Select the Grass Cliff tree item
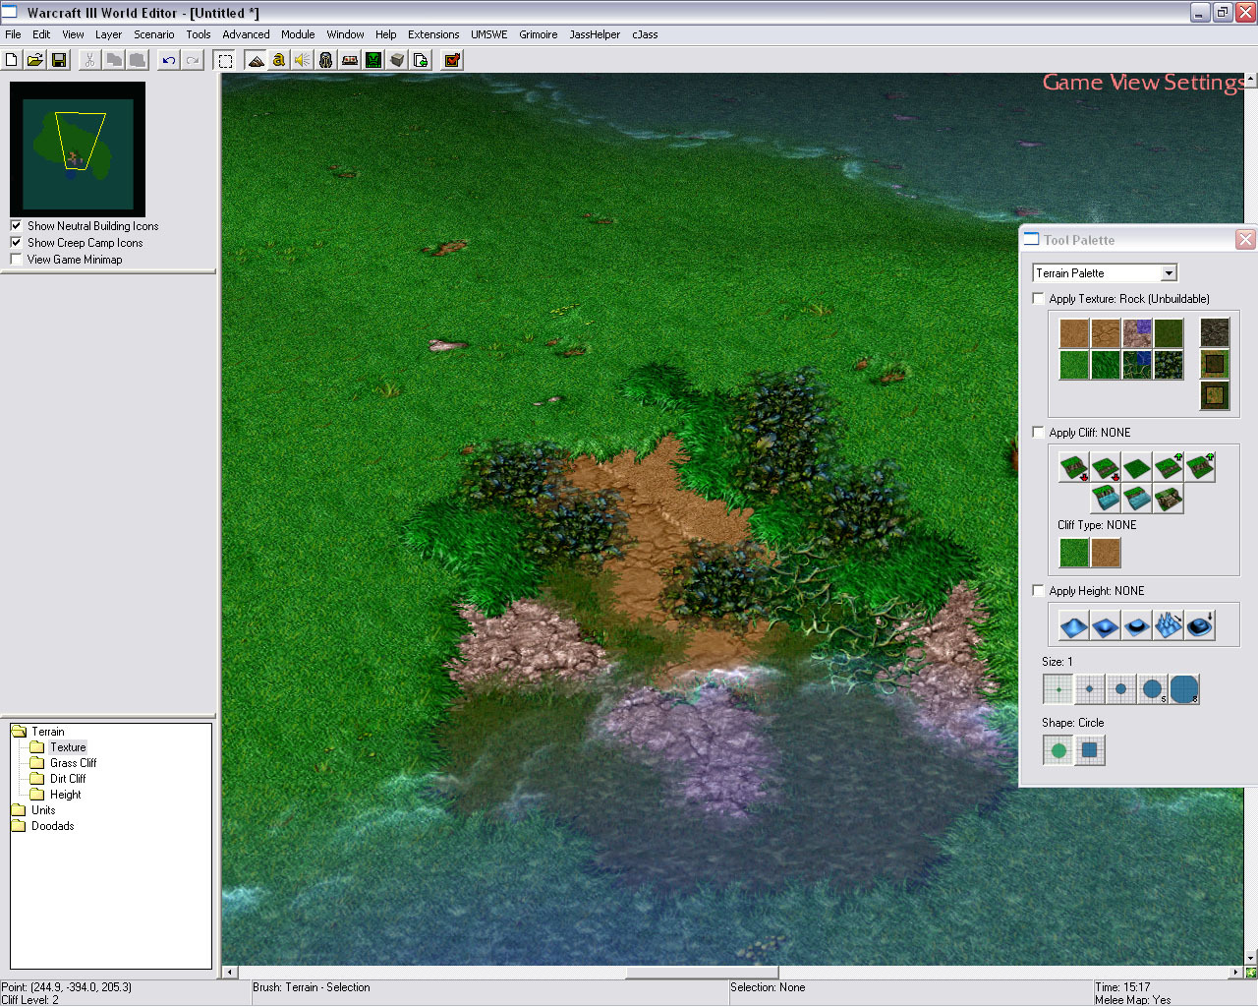The image size is (1258, 1007). (73, 763)
